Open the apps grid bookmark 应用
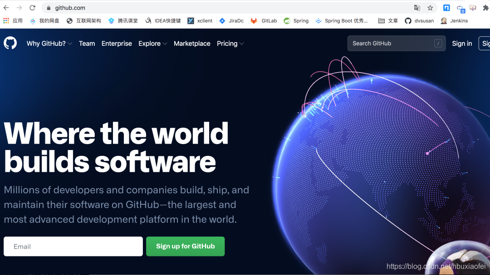Viewport: 490px width, 275px height. (x=13, y=21)
